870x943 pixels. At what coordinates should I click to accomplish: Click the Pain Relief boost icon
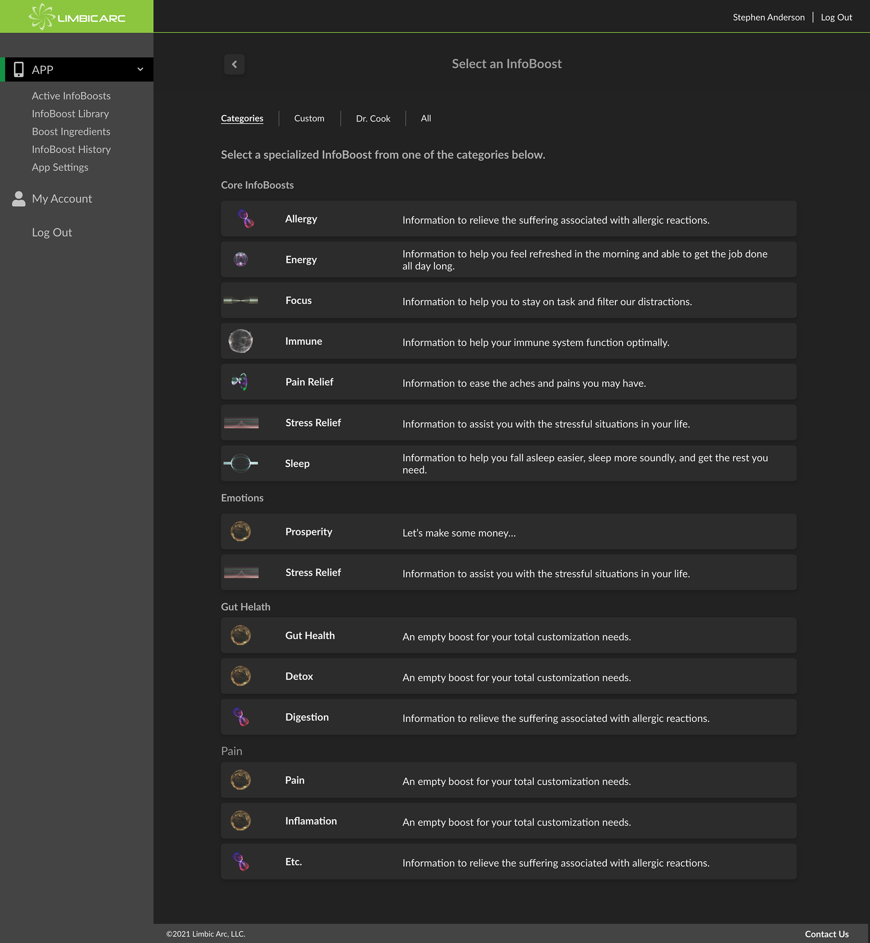(240, 382)
